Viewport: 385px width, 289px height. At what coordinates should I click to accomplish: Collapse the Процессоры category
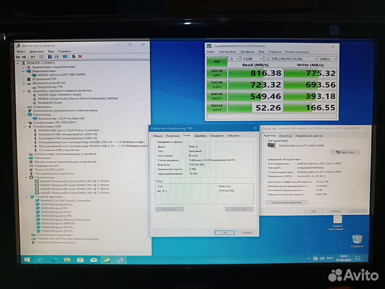pyautogui.click(x=26, y=177)
